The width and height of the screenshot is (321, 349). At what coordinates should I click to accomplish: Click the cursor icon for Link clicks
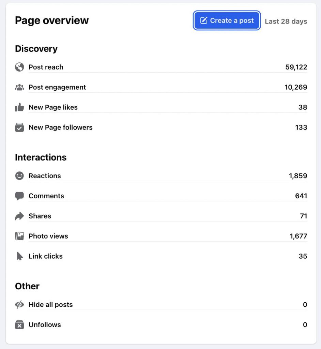click(19, 256)
